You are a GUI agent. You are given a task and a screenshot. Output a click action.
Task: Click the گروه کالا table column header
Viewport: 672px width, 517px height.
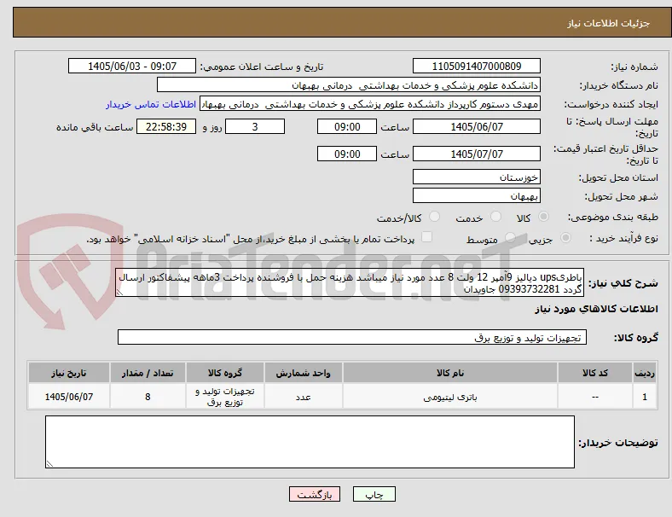[225, 373]
